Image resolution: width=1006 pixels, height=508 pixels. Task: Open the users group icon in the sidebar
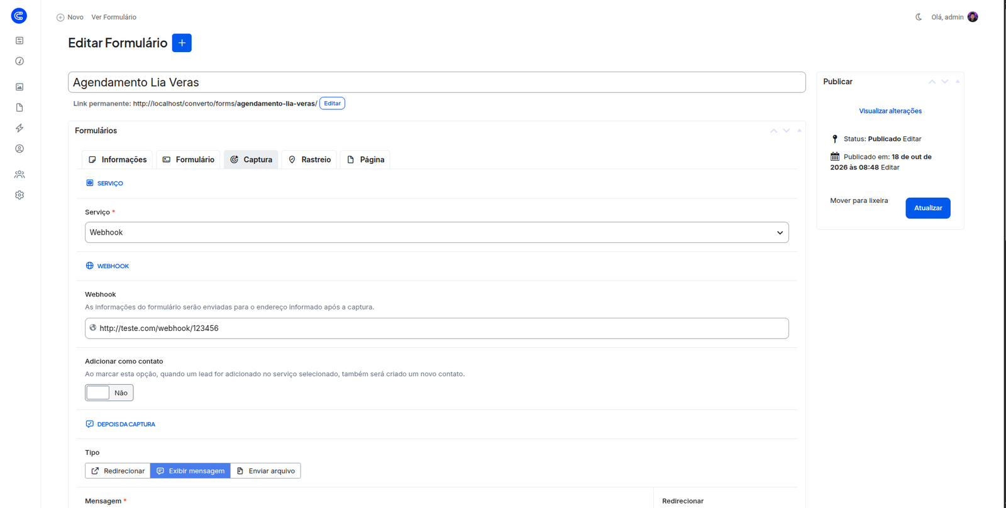pyautogui.click(x=19, y=175)
